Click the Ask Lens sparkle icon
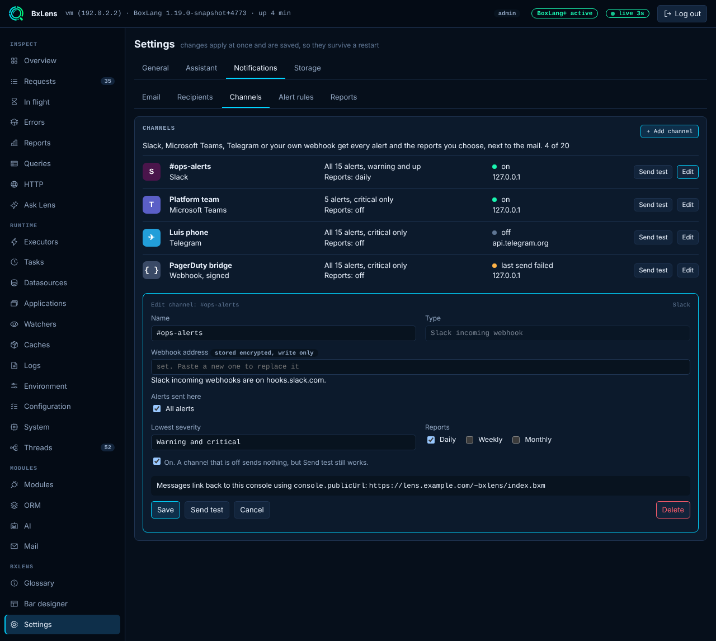Viewport: 716px width, 641px height. click(x=15, y=205)
